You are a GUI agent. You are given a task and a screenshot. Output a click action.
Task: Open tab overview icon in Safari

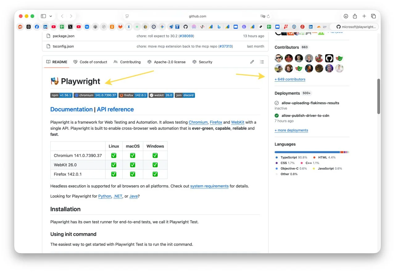coord(373,16)
